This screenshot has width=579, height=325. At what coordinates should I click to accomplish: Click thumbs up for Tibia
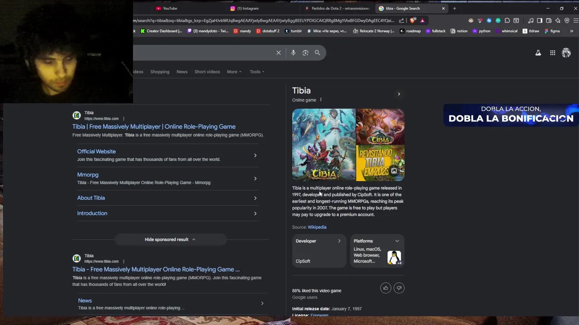385,288
